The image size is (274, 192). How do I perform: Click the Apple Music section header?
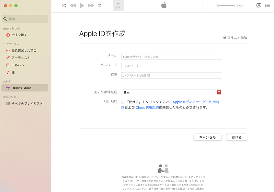point(12,28)
